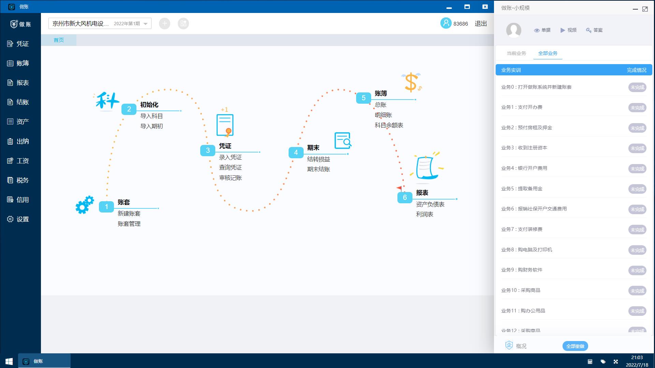Open 科目余额表 link
The image size is (655, 368).
point(389,125)
